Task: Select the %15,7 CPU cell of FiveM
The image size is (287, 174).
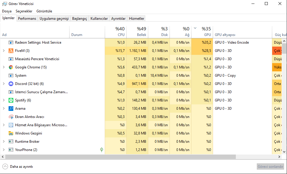Action: [x=116, y=51]
